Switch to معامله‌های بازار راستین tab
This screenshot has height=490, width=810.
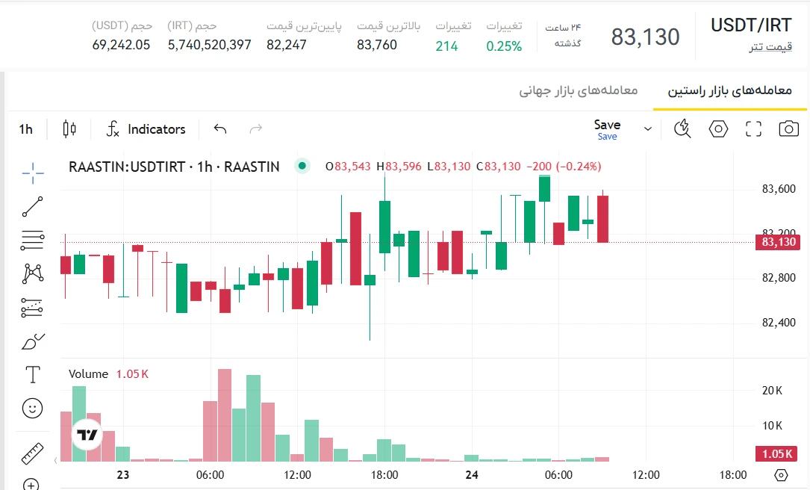click(x=729, y=91)
